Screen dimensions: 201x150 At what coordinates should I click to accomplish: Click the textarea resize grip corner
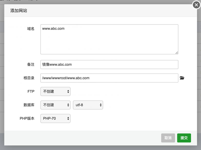tap(177, 52)
